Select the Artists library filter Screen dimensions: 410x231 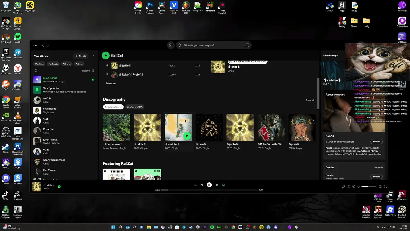pyautogui.click(x=79, y=64)
